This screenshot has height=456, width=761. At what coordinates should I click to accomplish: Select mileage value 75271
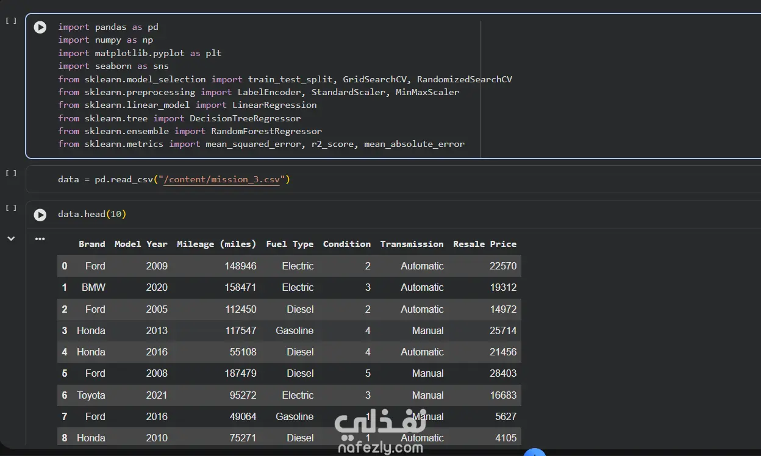point(243,438)
